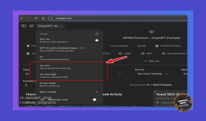The height and width of the screenshot is (121, 206).
Task: Open the Sort by Top Votes Trending dropdown
Action: 152,74
